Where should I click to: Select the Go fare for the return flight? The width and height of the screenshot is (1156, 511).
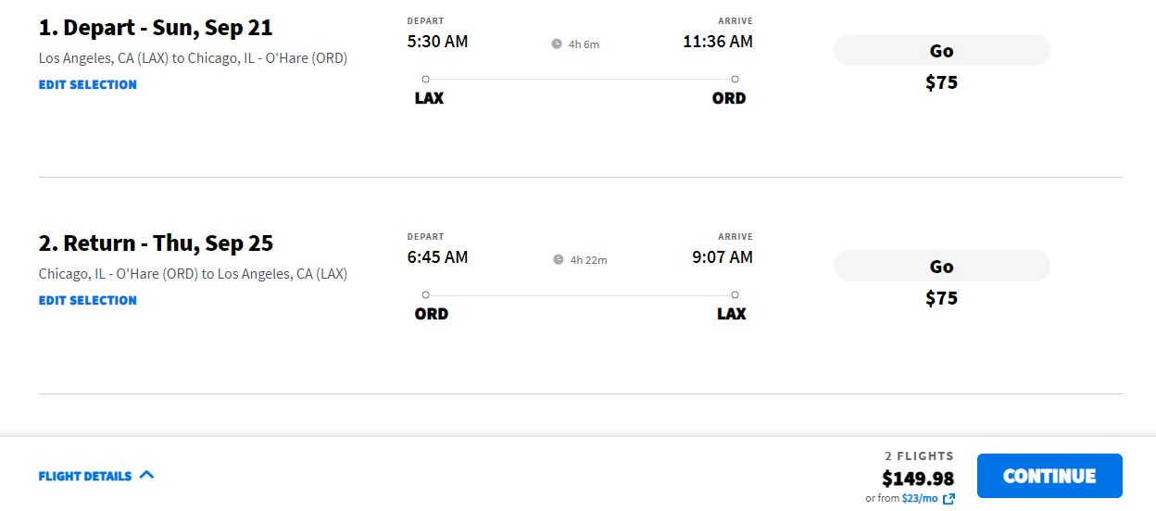tap(941, 266)
